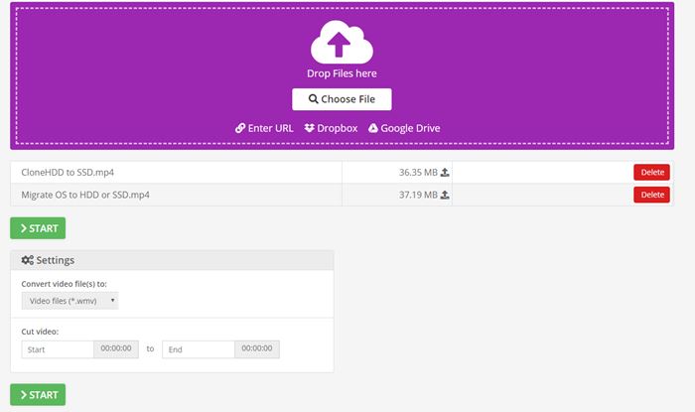Click the upper START button
Image resolution: width=695 pixels, height=412 pixels.
coord(38,228)
